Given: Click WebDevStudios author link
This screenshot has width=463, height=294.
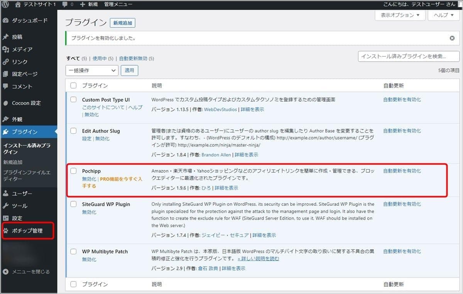Looking at the screenshot, I should [220, 109].
